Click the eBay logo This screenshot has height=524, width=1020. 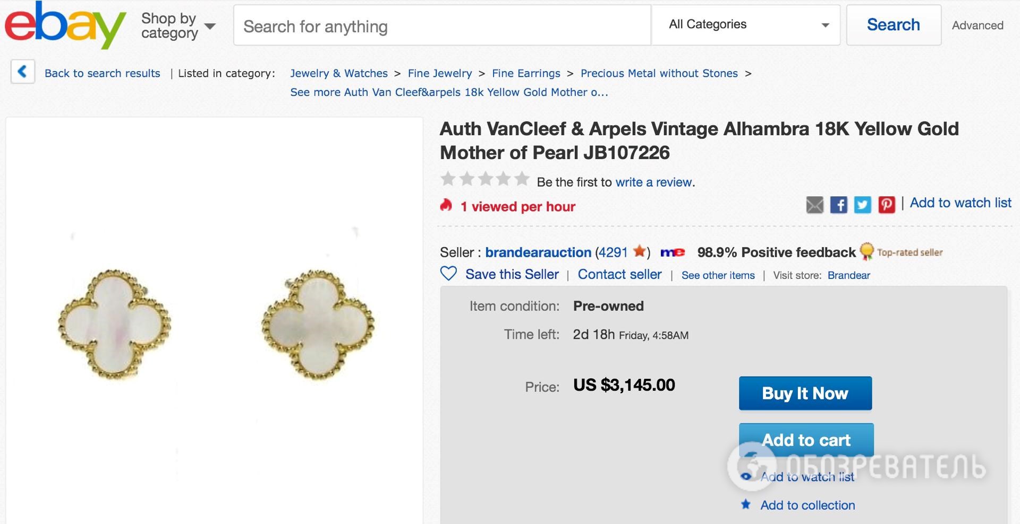pos(65,25)
